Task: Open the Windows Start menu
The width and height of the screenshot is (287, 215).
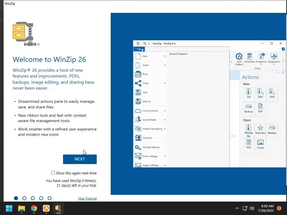Action: tap(9, 208)
